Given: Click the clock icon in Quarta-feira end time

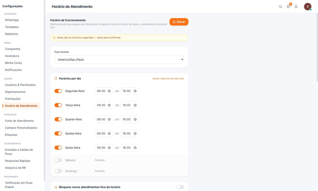Looking at the screenshot, I should 135,119.
